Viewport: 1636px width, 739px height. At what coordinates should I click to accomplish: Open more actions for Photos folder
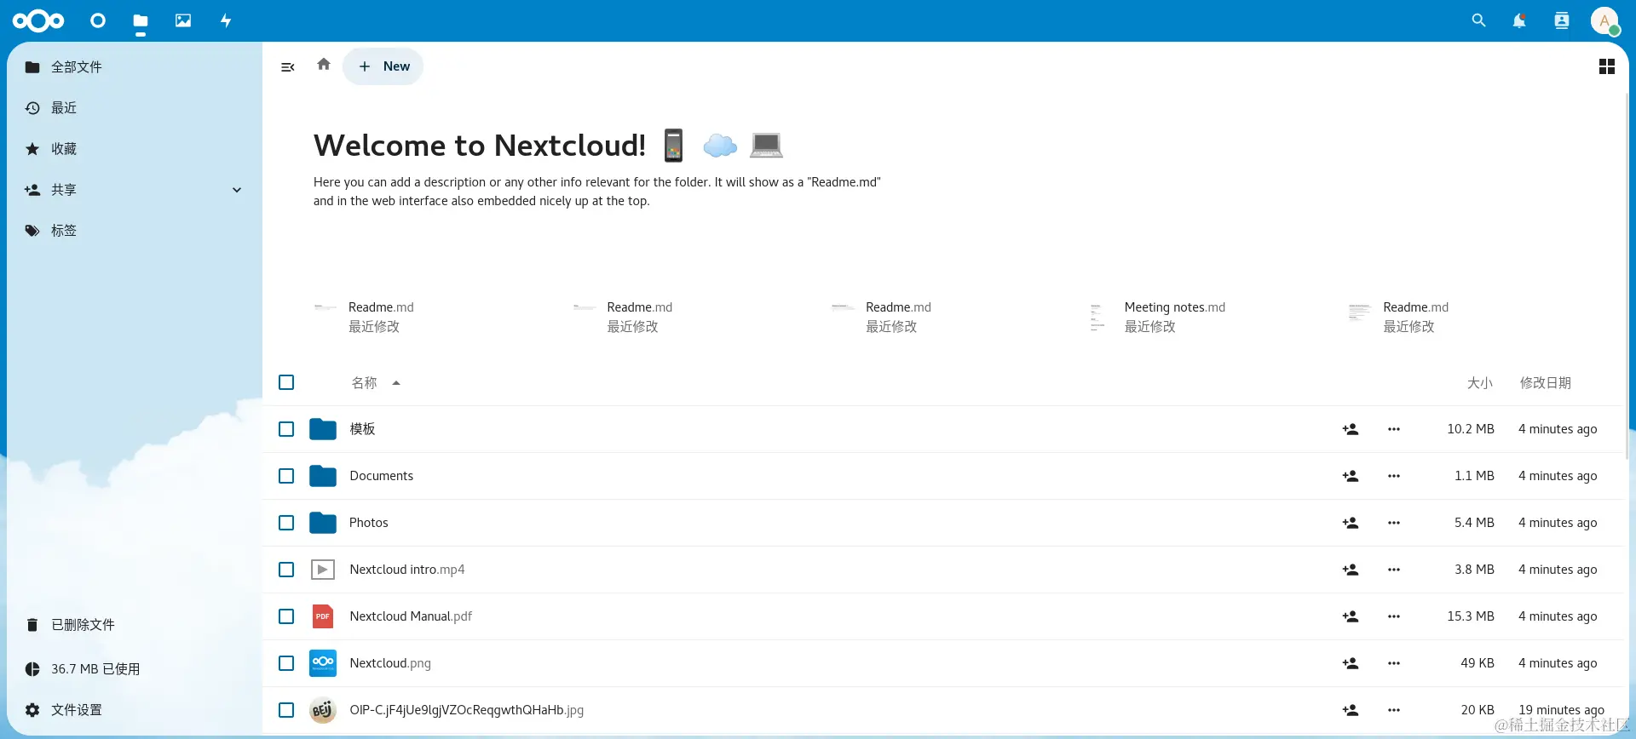1394,523
